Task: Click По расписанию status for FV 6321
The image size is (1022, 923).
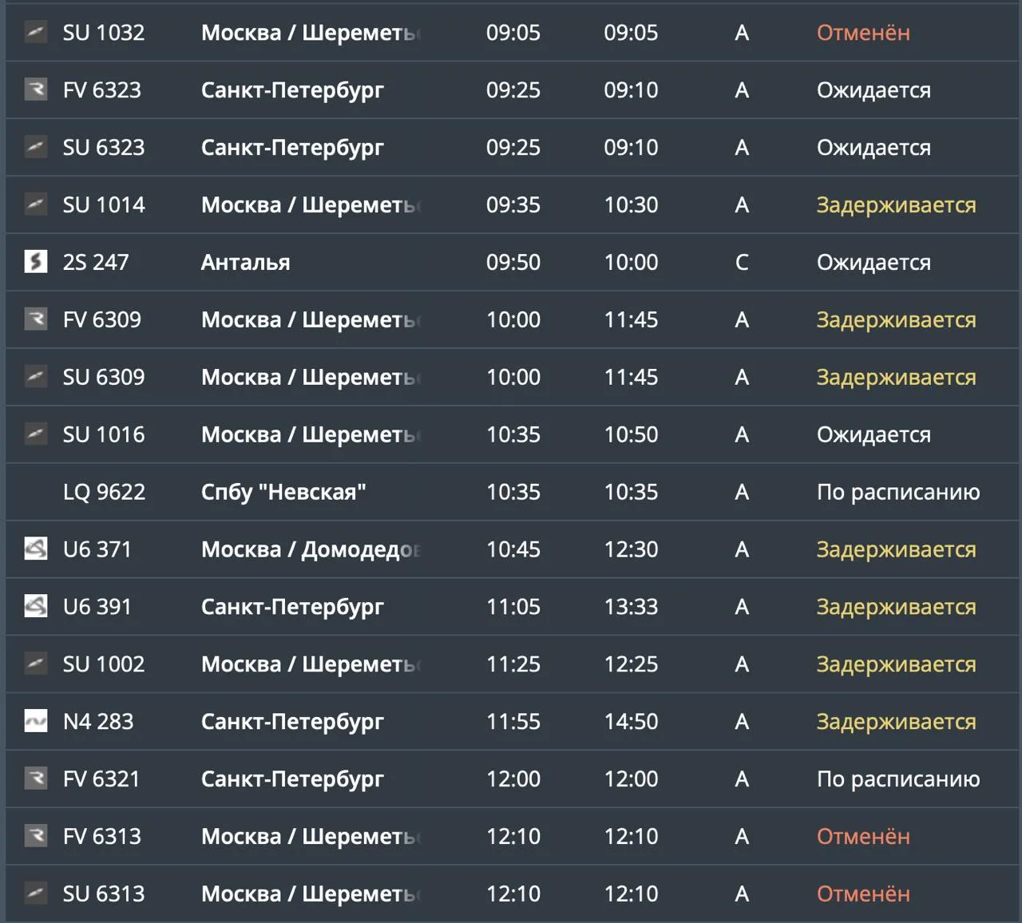Action: (x=898, y=779)
